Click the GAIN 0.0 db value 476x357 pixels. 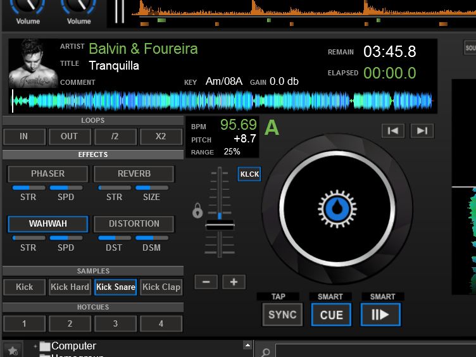point(284,82)
